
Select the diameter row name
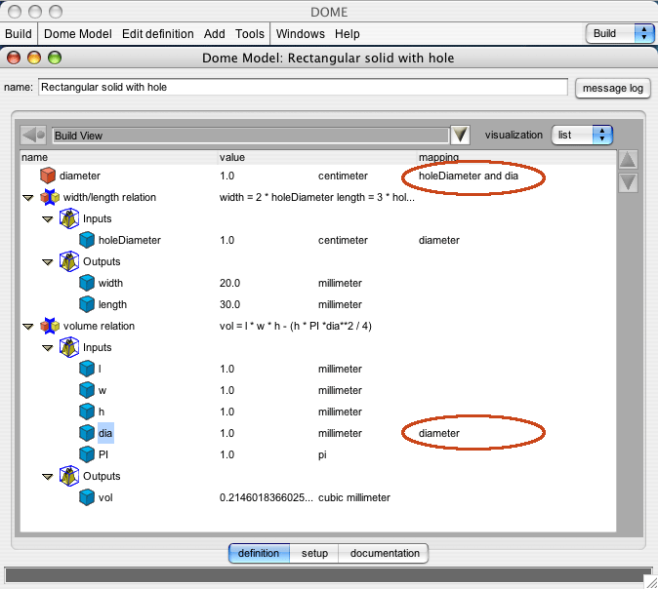(x=80, y=176)
